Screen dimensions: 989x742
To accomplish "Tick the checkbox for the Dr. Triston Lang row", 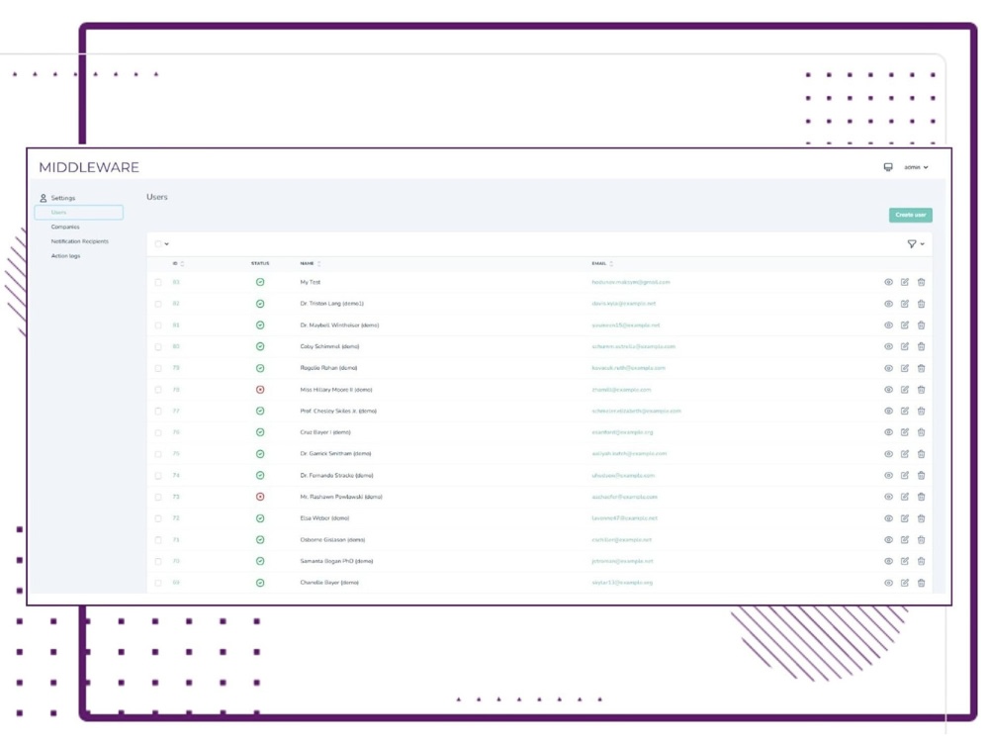I will coord(158,304).
